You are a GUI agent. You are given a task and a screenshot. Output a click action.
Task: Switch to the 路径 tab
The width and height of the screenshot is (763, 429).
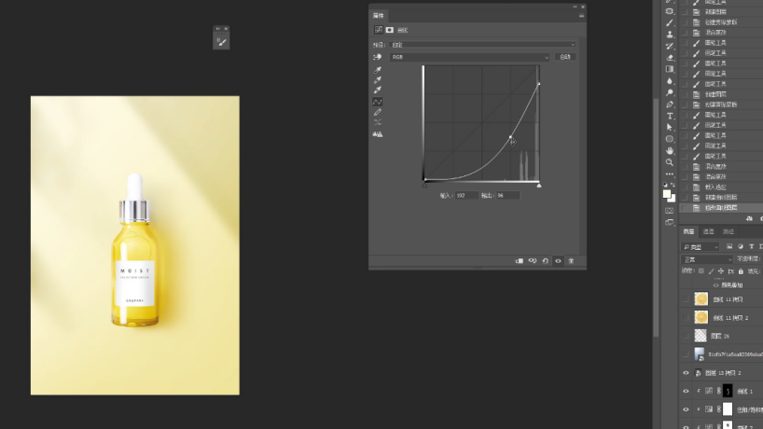point(728,231)
